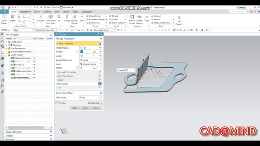This screenshot has width=260, height=146.
Task: Select the Dimple punch tool
Action: [x=114, y=16]
